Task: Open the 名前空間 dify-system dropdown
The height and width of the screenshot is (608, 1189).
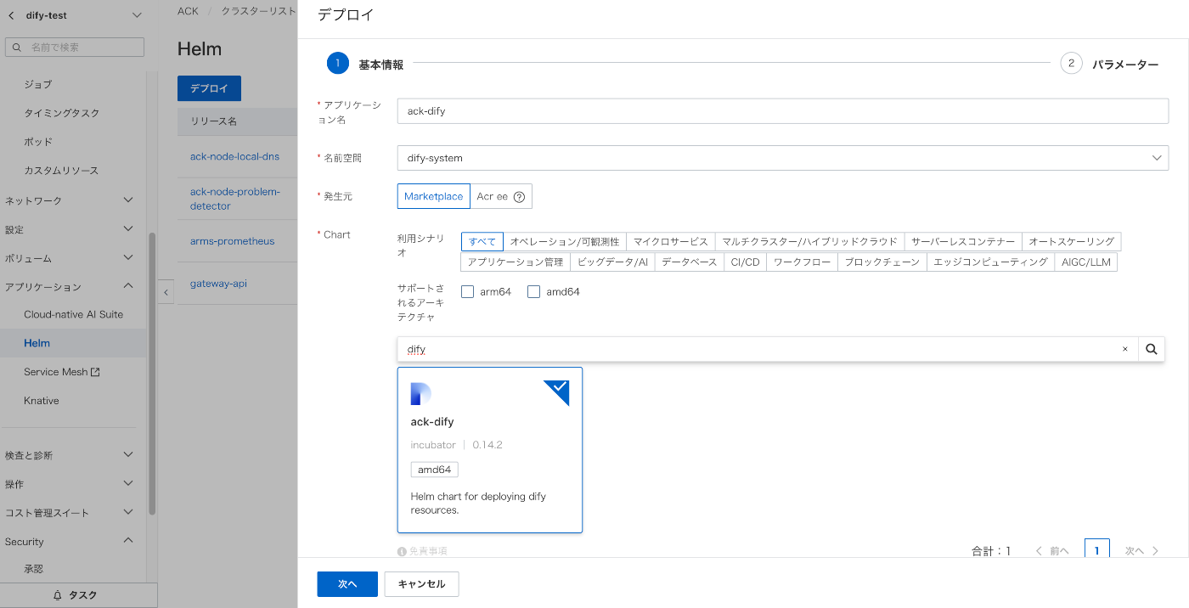Action: tap(783, 158)
